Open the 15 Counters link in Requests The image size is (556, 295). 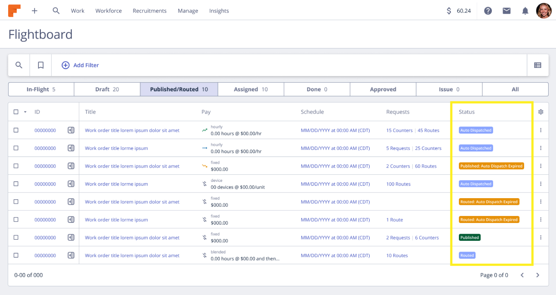tap(399, 130)
